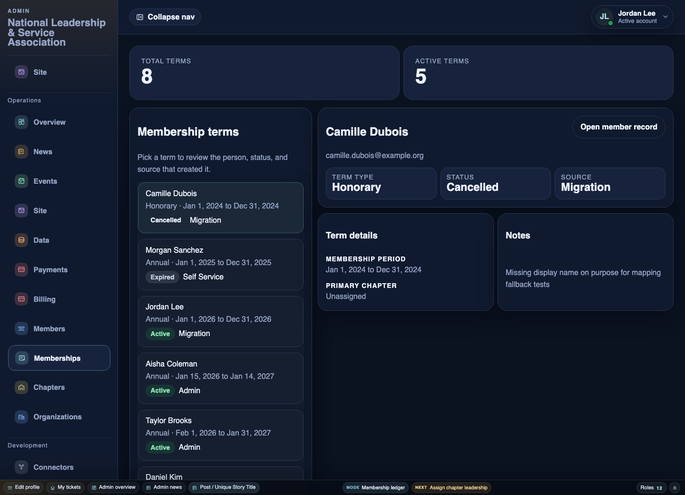Select the Billing icon

[21, 299]
